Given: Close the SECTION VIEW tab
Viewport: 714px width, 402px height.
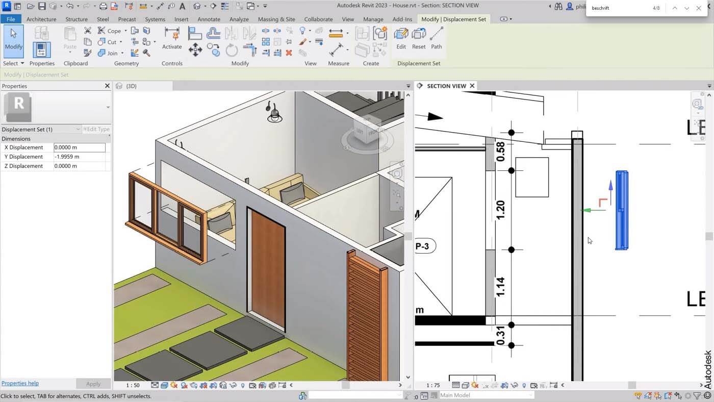Looking at the screenshot, I should [x=472, y=86].
